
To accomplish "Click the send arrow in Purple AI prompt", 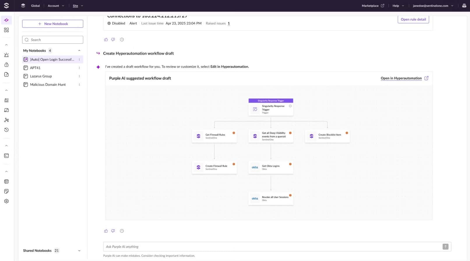I will pos(446,247).
